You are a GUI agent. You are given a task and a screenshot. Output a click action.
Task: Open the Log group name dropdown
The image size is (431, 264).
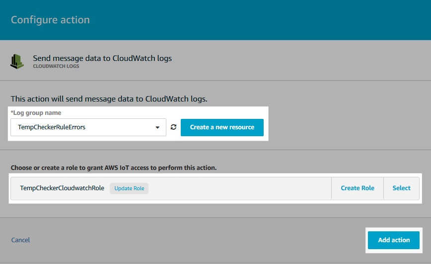click(x=88, y=127)
